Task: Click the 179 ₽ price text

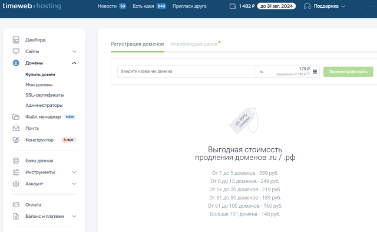Action: pyautogui.click(x=305, y=69)
